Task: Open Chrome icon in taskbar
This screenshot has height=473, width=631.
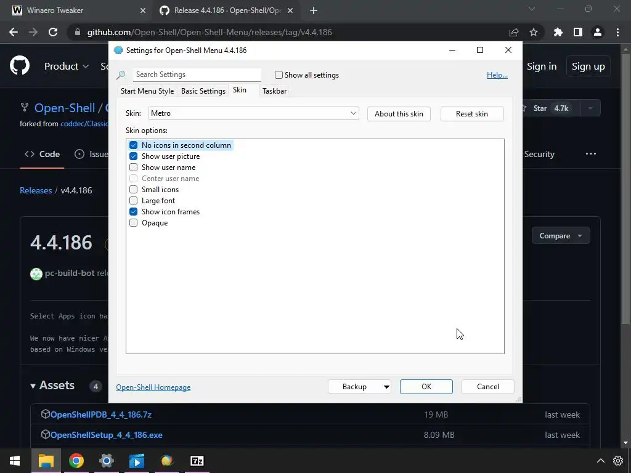Action: coord(76,461)
